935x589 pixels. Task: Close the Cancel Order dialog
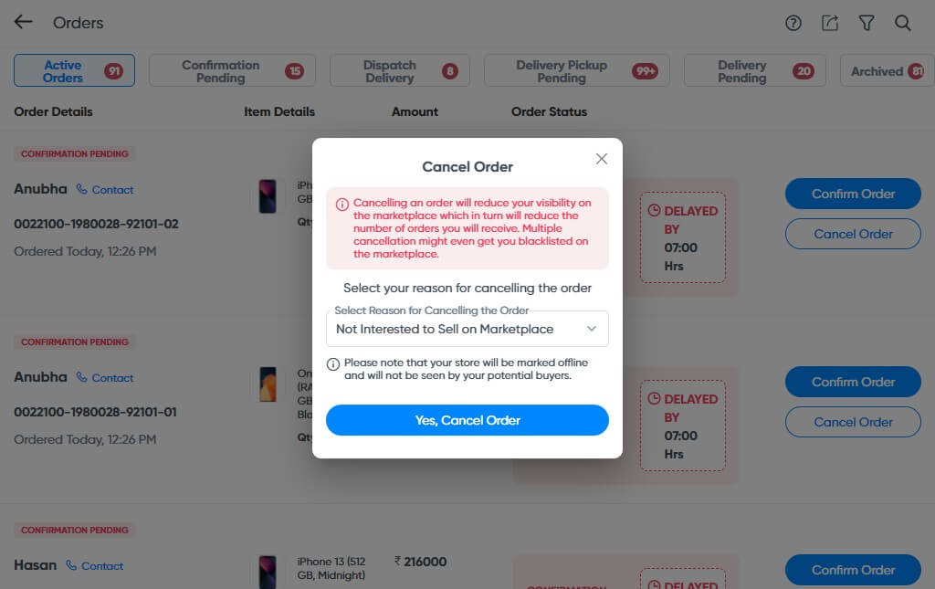tap(601, 159)
